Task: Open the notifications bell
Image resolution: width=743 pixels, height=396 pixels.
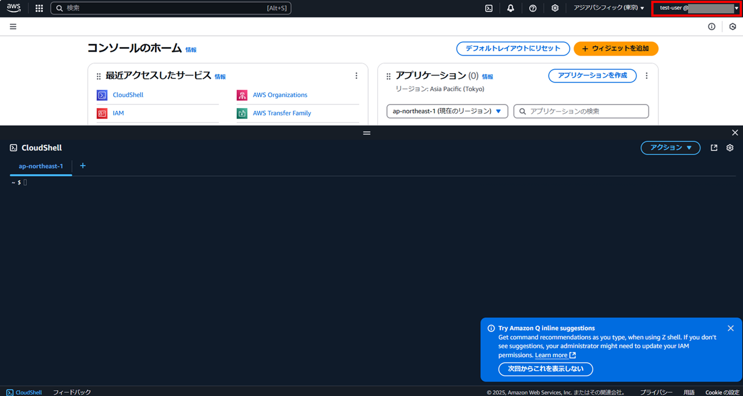Action: coord(511,8)
